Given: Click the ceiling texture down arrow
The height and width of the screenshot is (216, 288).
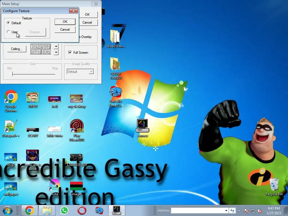Looking at the screenshot, I should pos(56,52).
